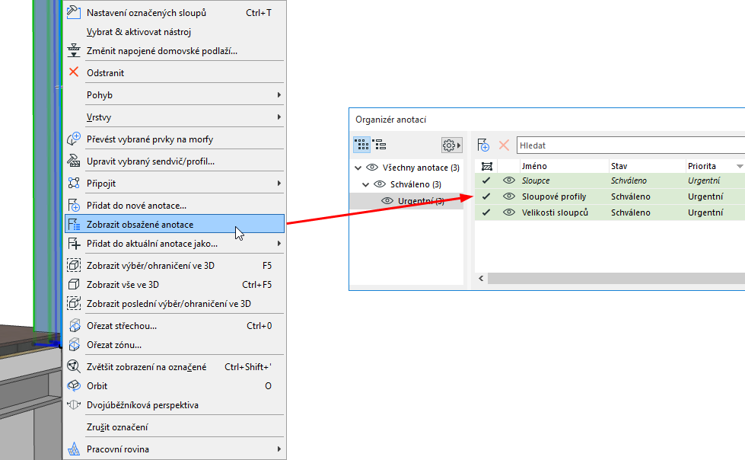
Task: Click the Orbit icon
Action: 74,385
